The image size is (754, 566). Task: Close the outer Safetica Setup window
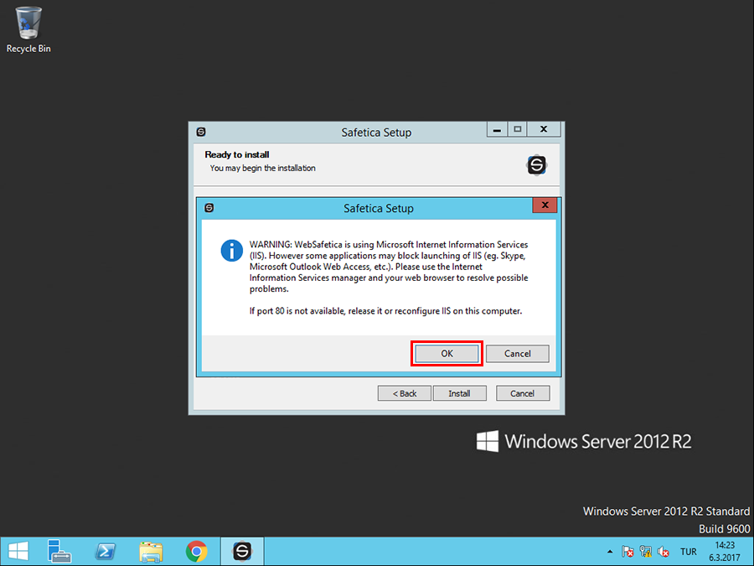pyautogui.click(x=544, y=129)
